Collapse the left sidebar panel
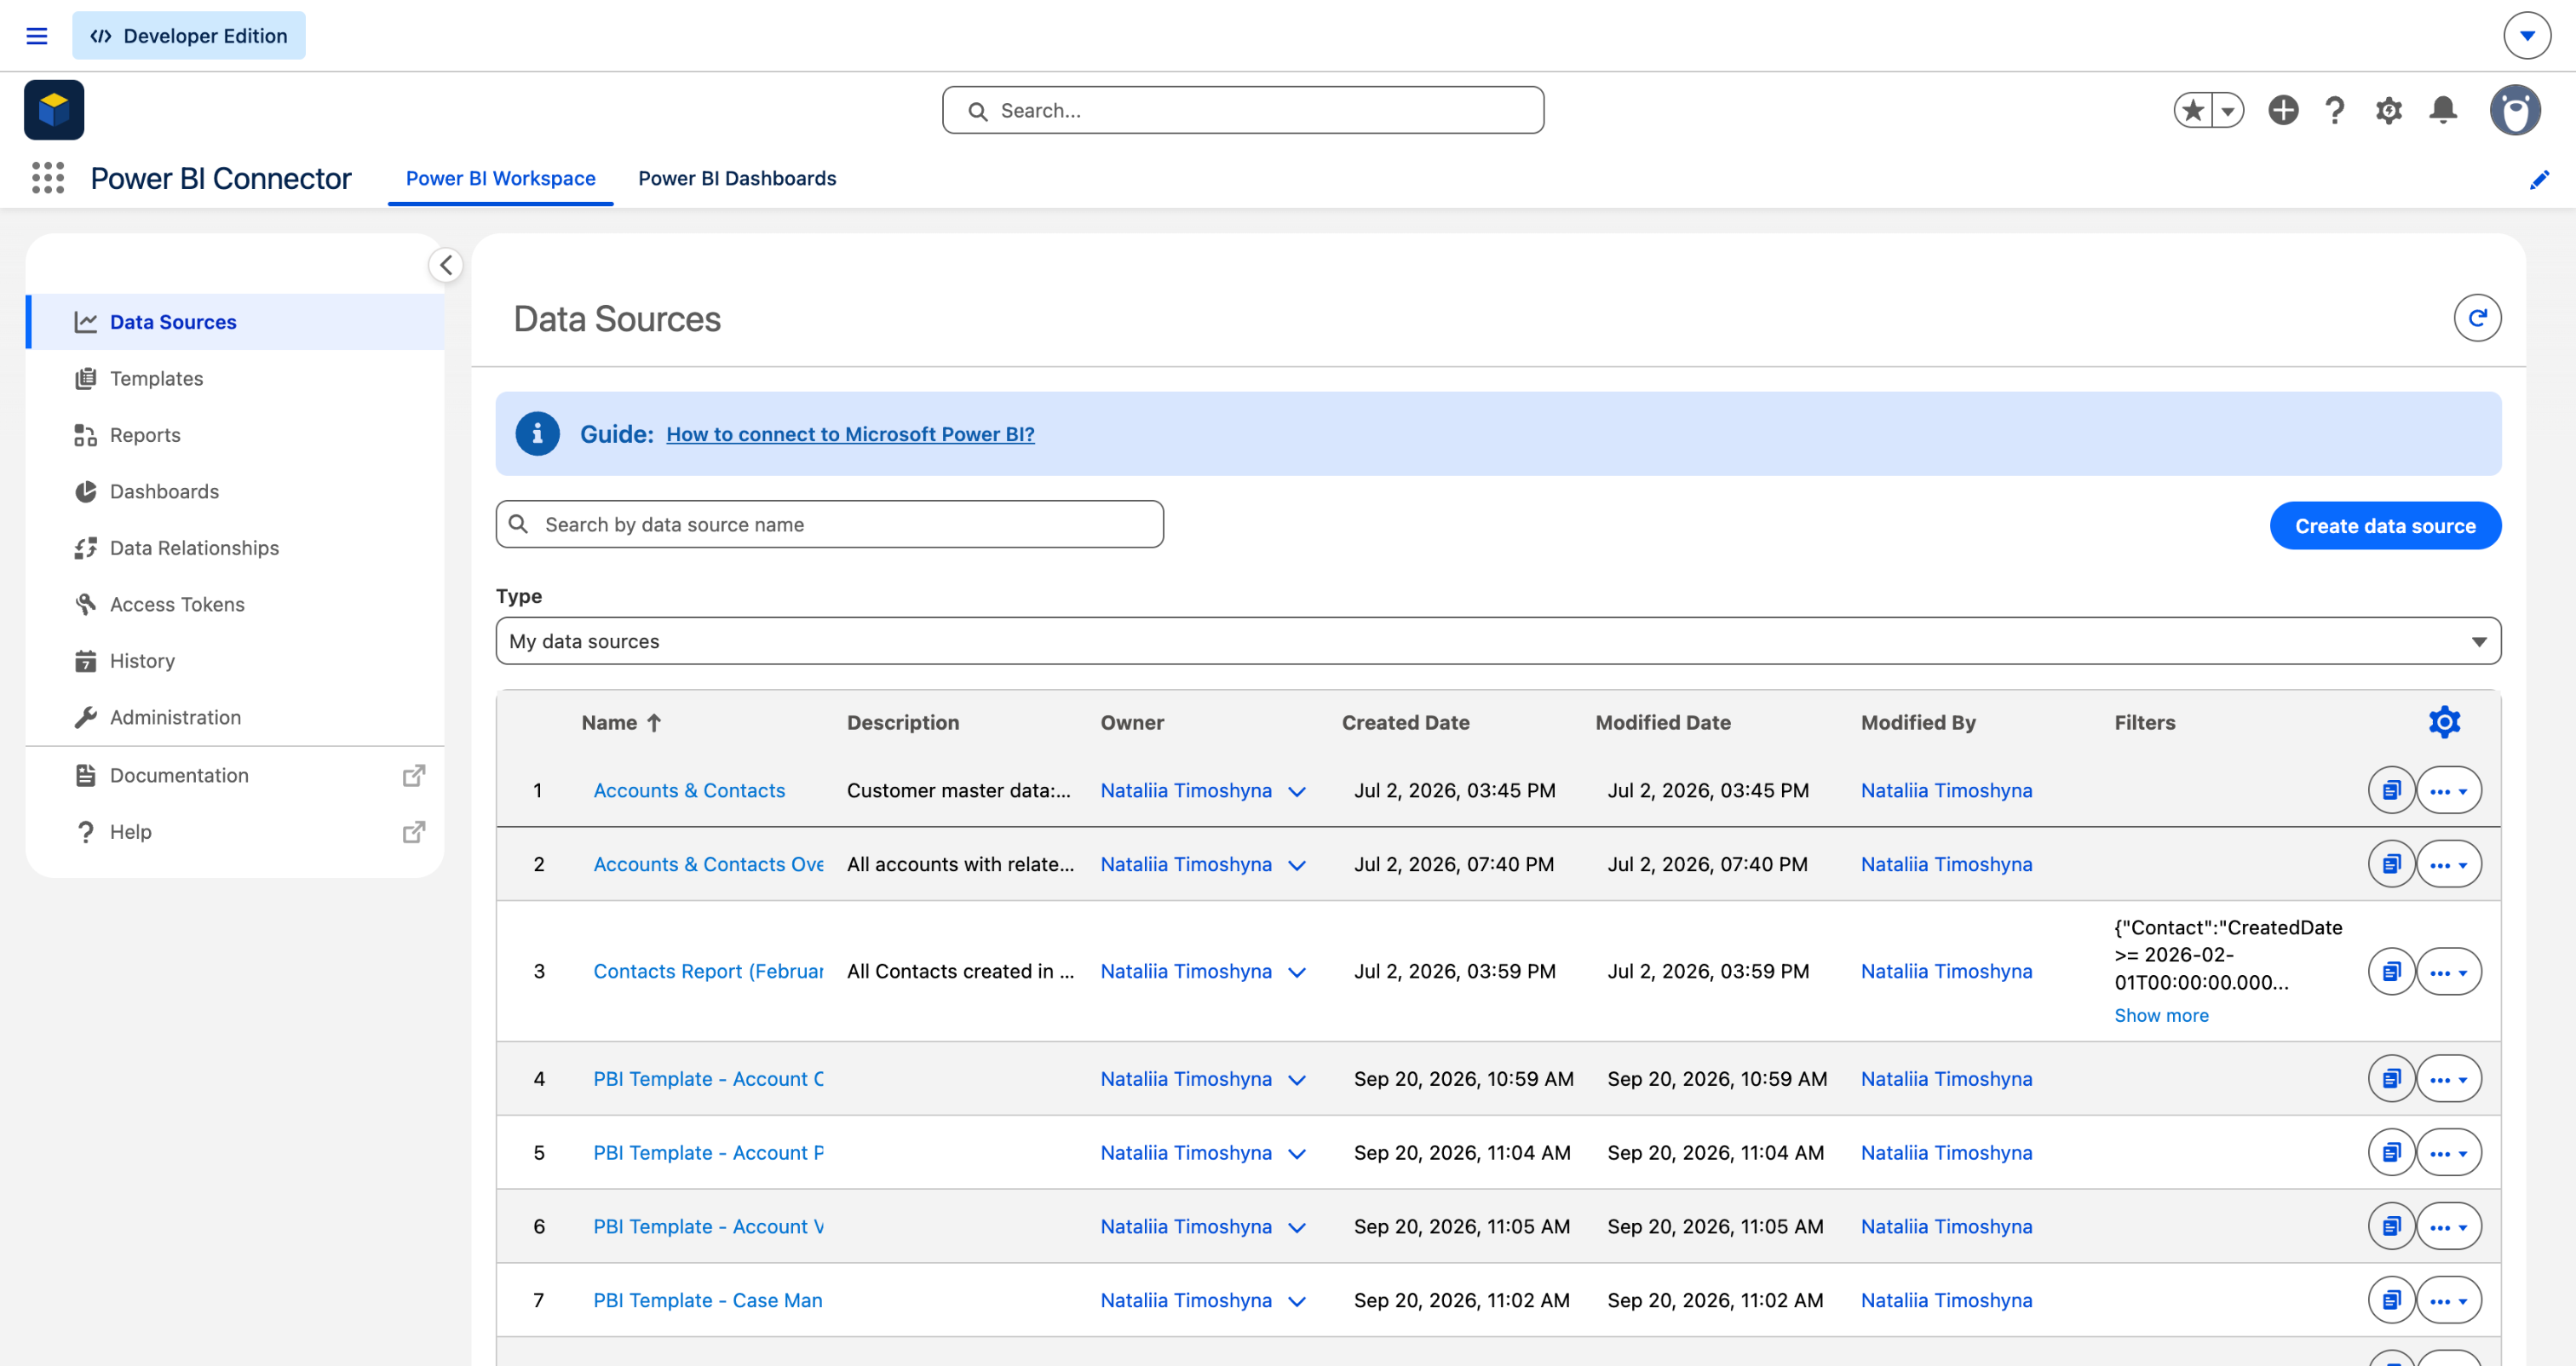 click(x=446, y=265)
